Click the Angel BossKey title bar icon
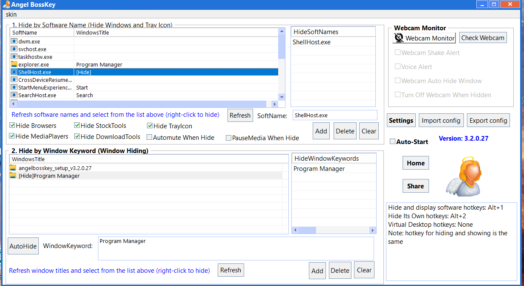Screen dimensions: 524x286 (6, 5)
